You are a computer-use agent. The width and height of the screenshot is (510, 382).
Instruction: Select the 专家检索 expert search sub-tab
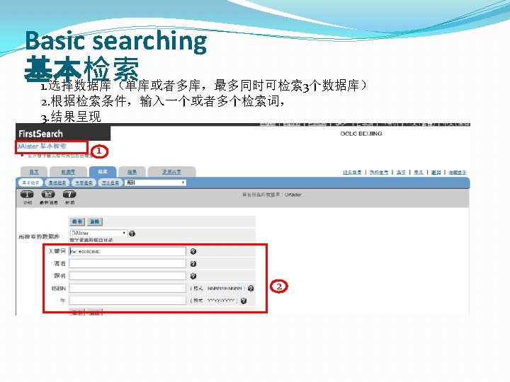point(84,183)
